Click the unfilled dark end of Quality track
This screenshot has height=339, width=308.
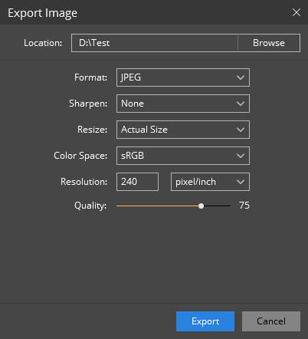click(x=218, y=206)
